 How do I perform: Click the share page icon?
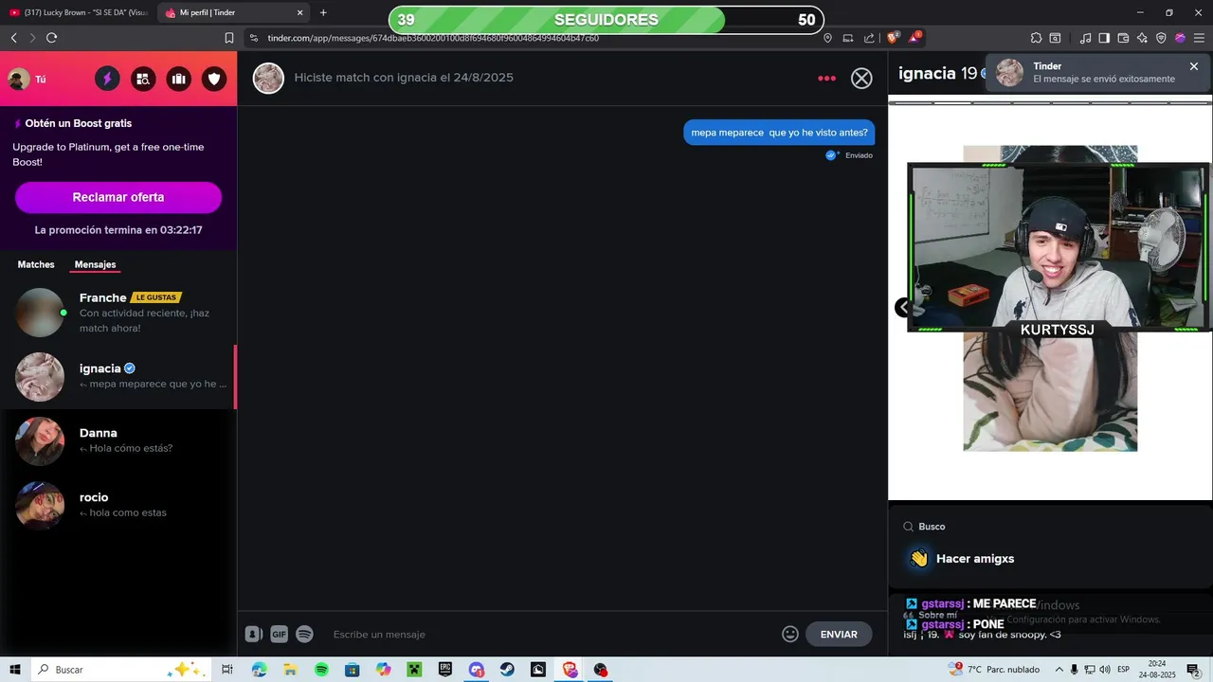click(x=869, y=38)
